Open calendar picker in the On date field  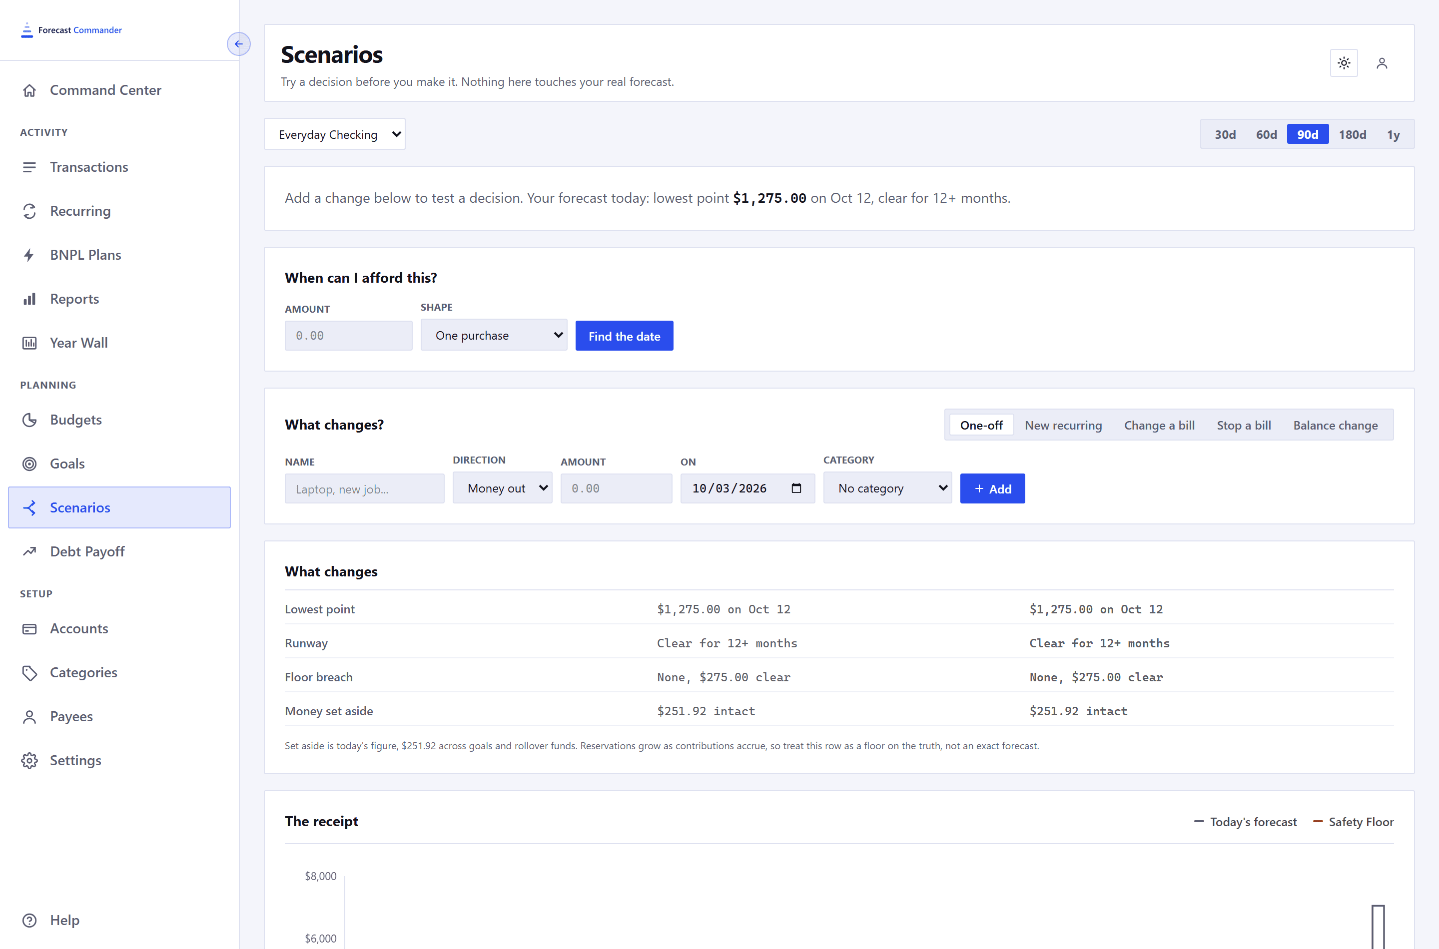point(796,488)
